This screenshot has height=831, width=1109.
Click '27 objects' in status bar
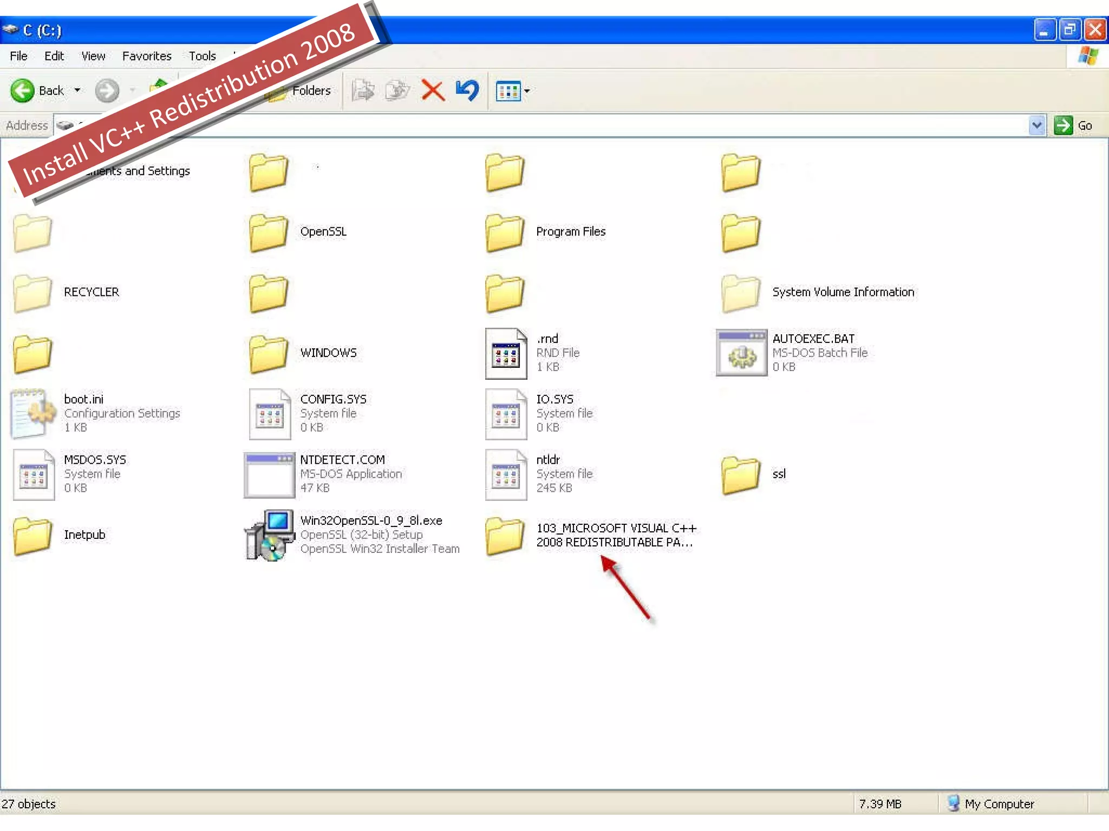click(29, 804)
